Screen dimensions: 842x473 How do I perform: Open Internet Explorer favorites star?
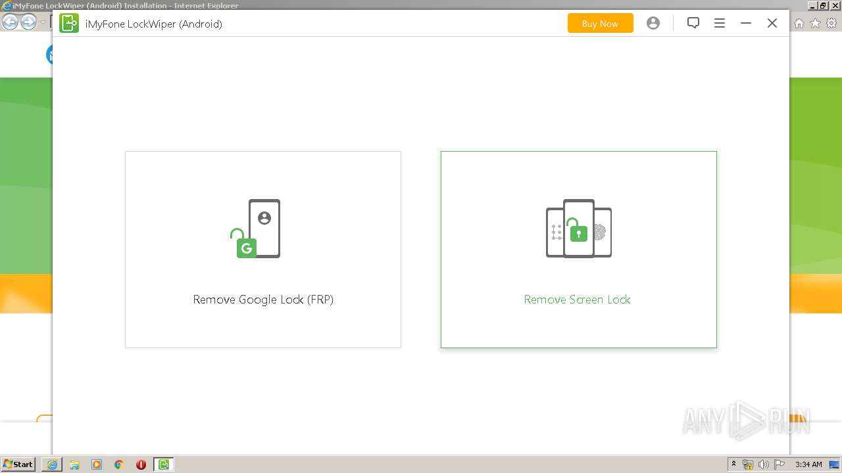815,24
